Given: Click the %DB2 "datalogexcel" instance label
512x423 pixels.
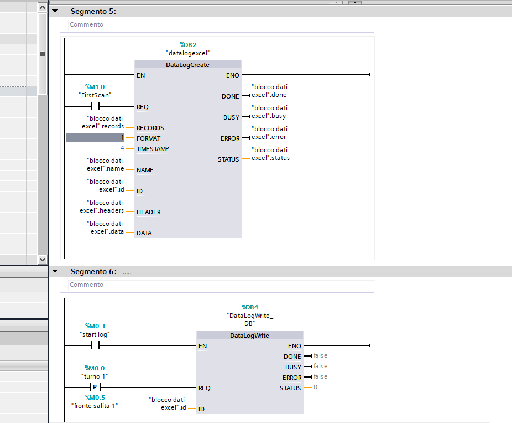Looking at the screenshot, I should pyautogui.click(x=188, y=49).
